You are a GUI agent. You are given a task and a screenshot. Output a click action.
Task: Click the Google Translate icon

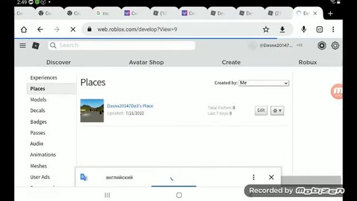click(x=84, y=177)
